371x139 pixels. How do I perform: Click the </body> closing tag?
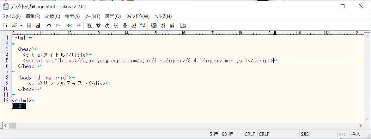click(27, 89)
